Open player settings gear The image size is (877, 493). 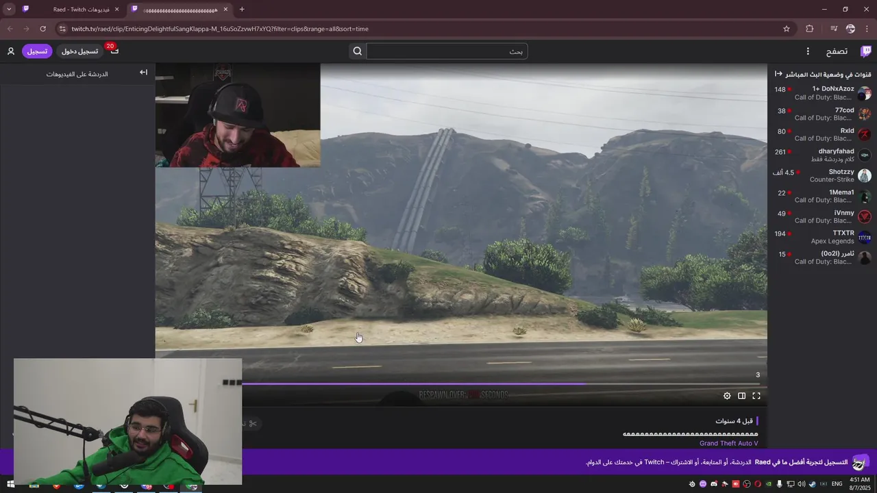(x=727, y=396)
